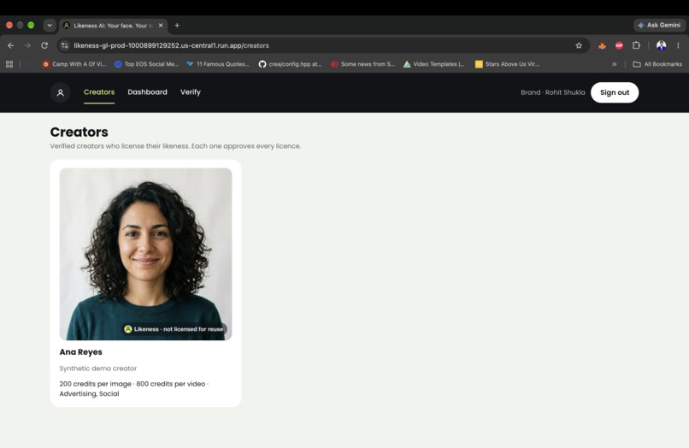Open the Extensions puzzle icon
Viewport: 689px width, 448px height.
tap(636, 45)
